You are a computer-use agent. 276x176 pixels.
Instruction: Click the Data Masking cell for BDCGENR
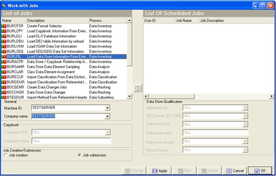100,88
